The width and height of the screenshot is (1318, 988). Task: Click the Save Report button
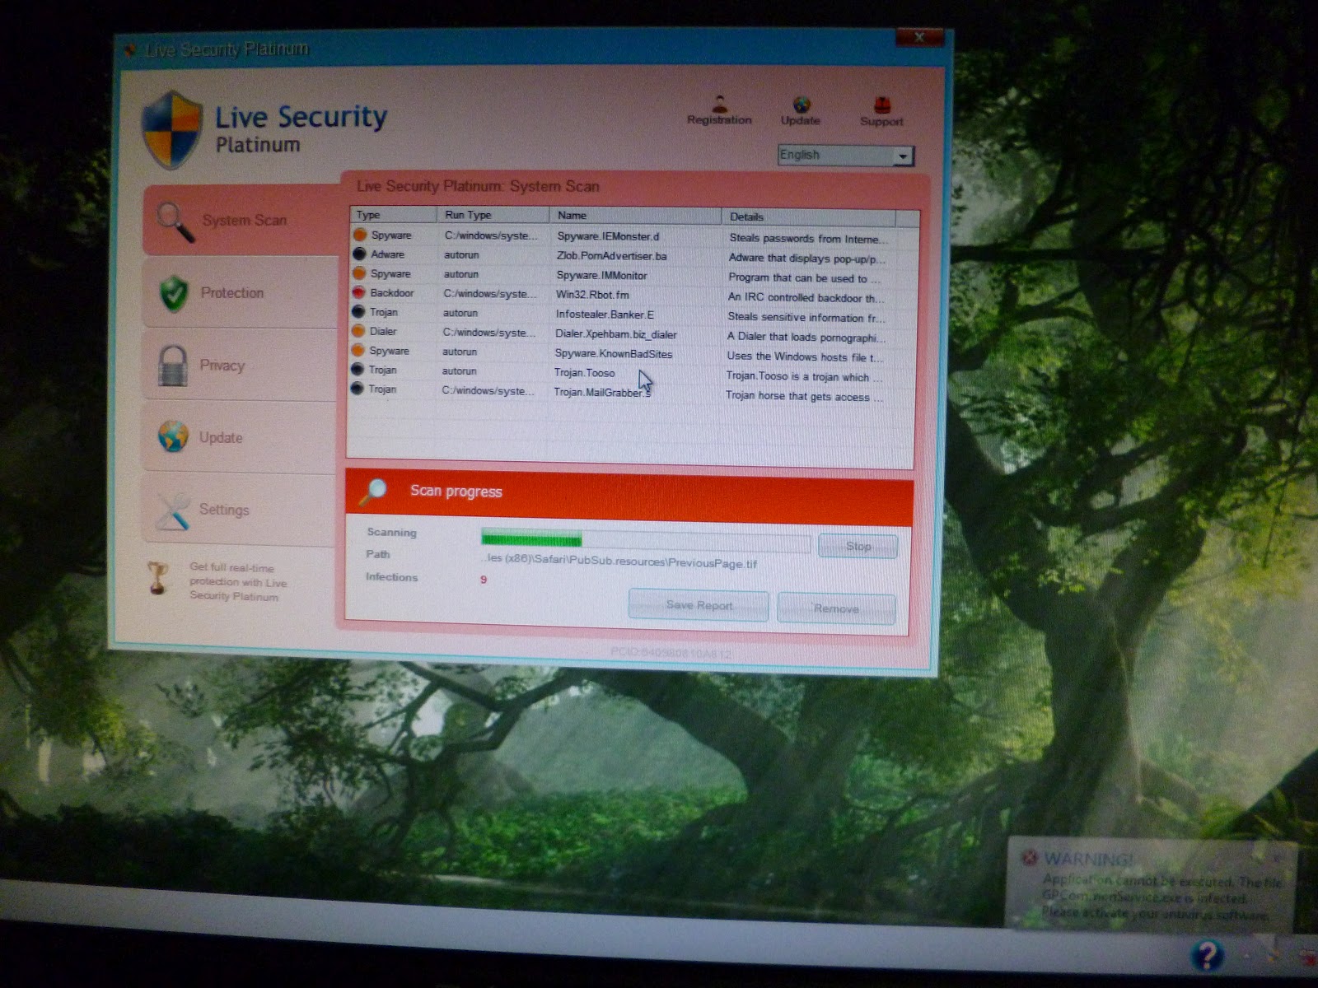point(699,605)
